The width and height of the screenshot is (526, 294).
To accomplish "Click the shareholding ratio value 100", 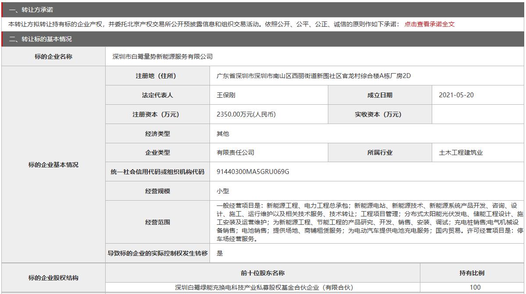I will (475, 287).
